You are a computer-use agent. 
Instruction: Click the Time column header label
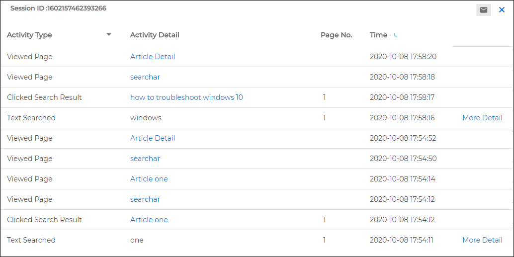[x=378, y=35]
